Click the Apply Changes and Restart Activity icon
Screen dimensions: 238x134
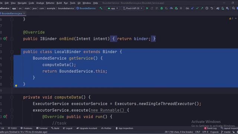click(152, 8)
